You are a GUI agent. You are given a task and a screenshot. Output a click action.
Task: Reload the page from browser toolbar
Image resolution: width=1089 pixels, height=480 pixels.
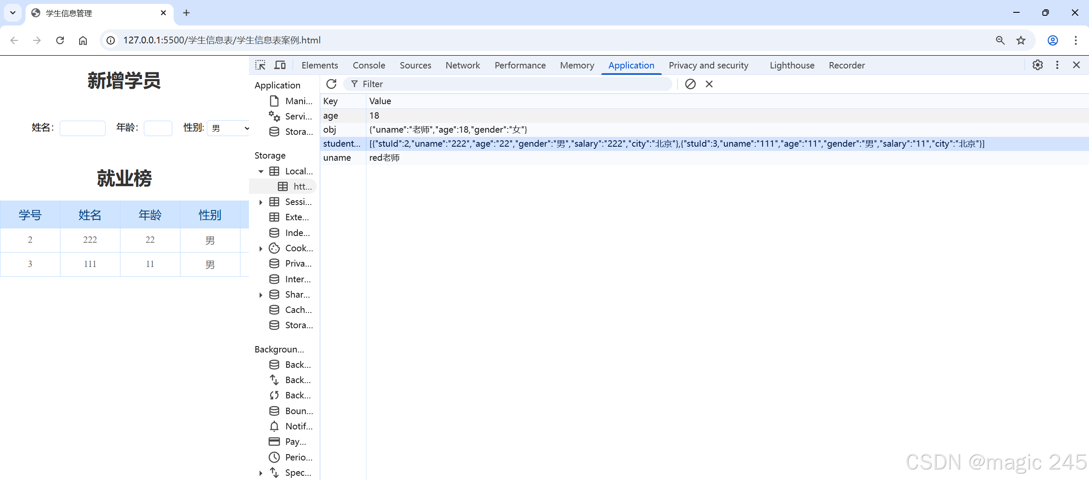coord(60,40)
